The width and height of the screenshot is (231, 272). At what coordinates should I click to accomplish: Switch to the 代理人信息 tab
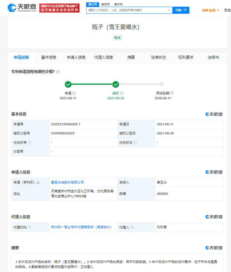click(x=103, y=57)
